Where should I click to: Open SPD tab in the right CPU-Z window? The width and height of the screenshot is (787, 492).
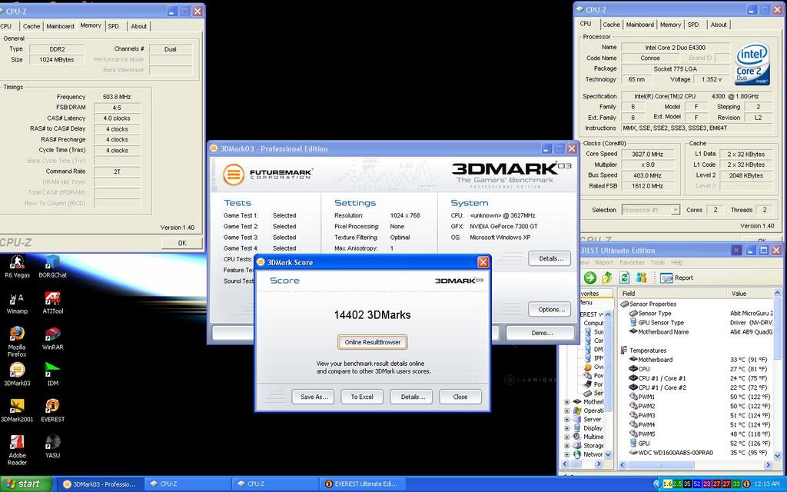(693, 25)
